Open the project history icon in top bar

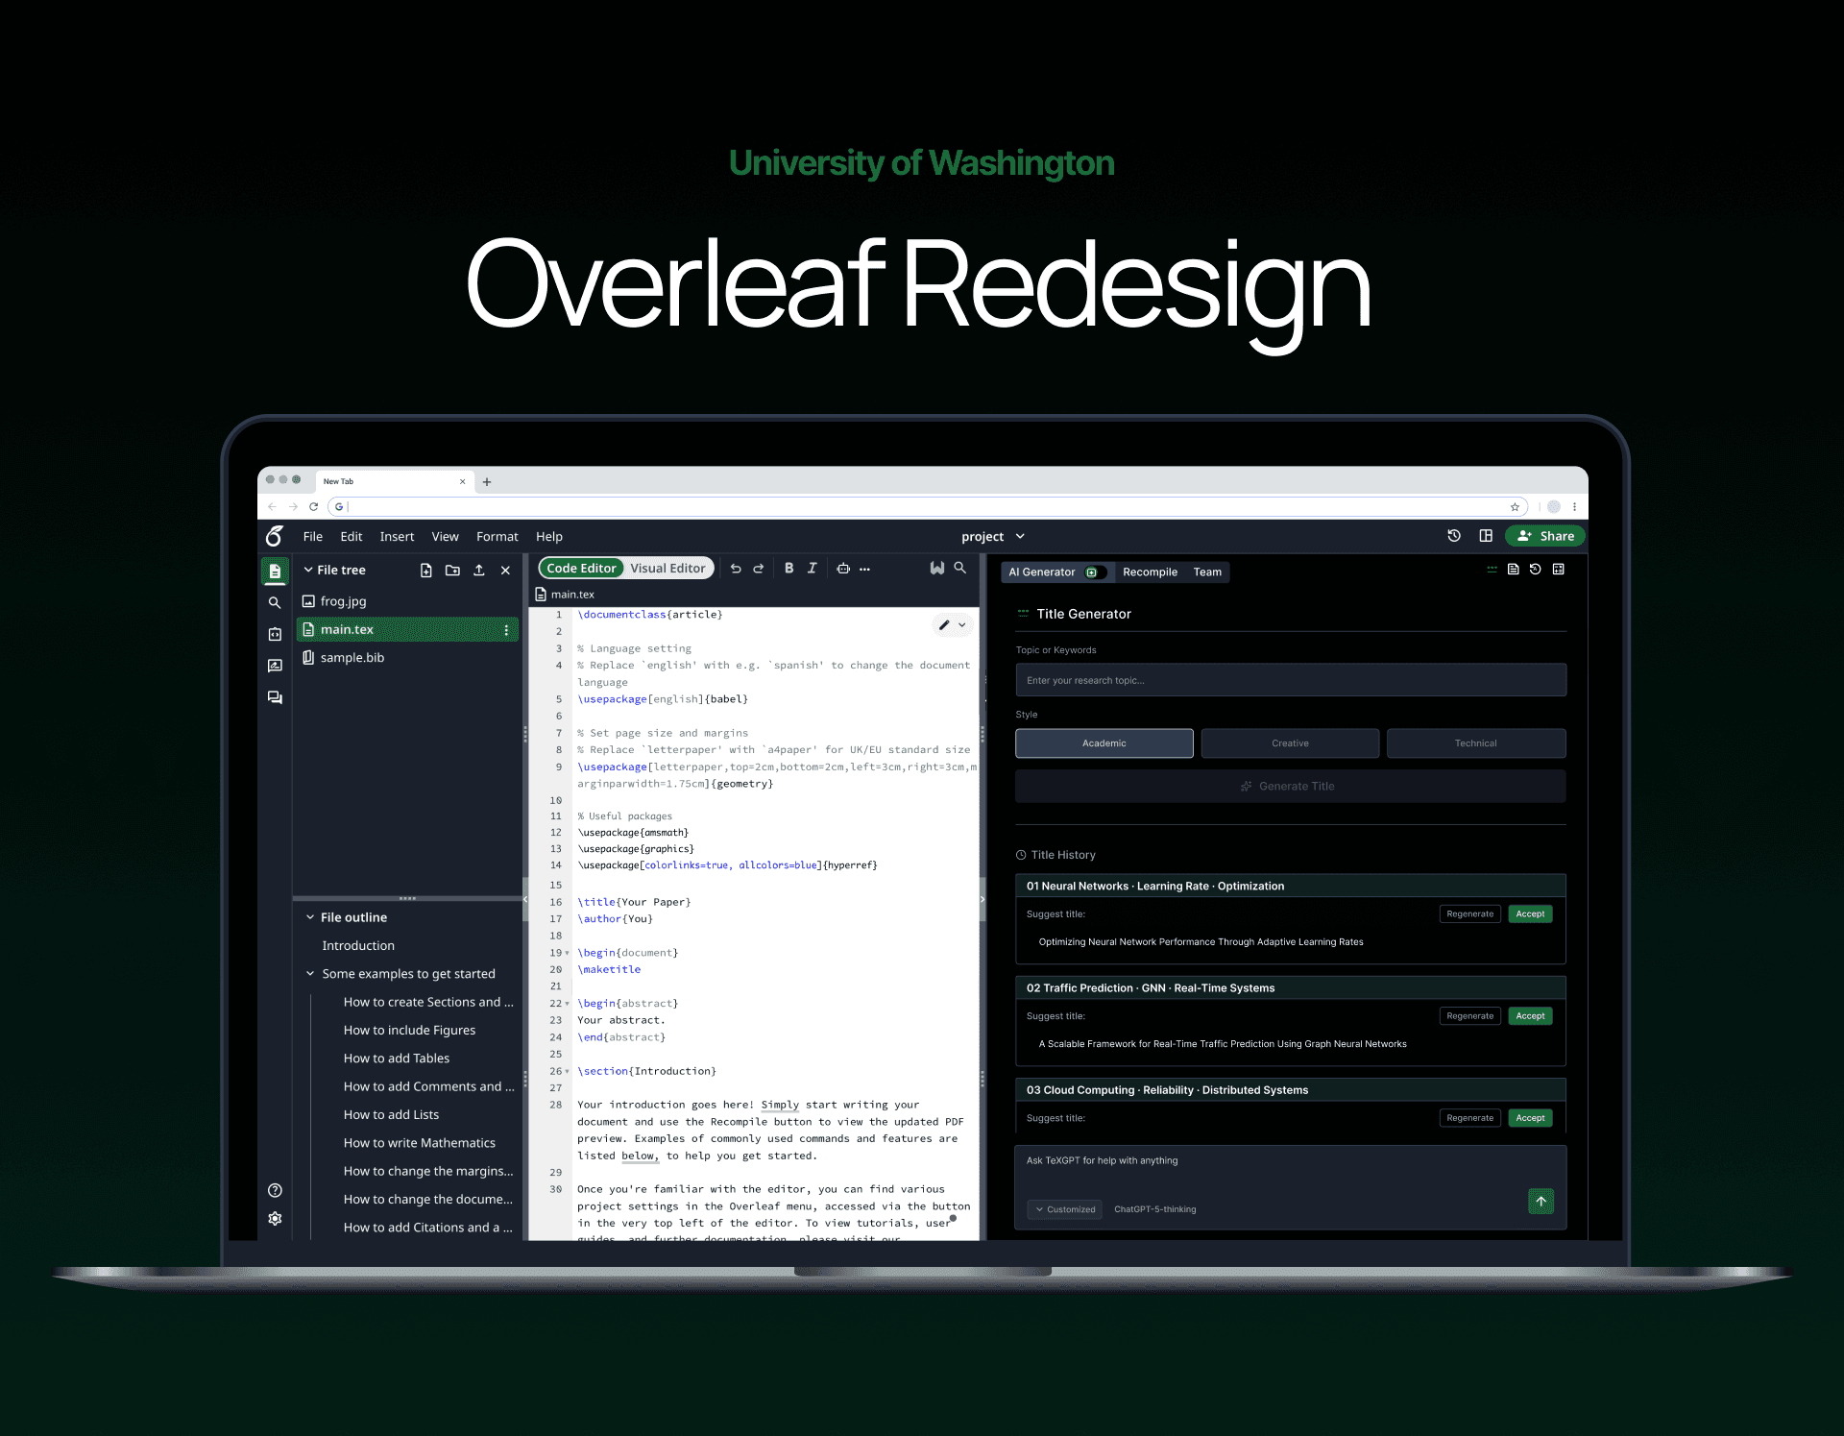click(x=1454, y=536)
